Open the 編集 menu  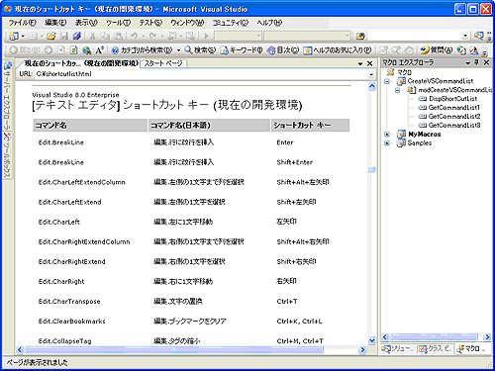(55, 23)
